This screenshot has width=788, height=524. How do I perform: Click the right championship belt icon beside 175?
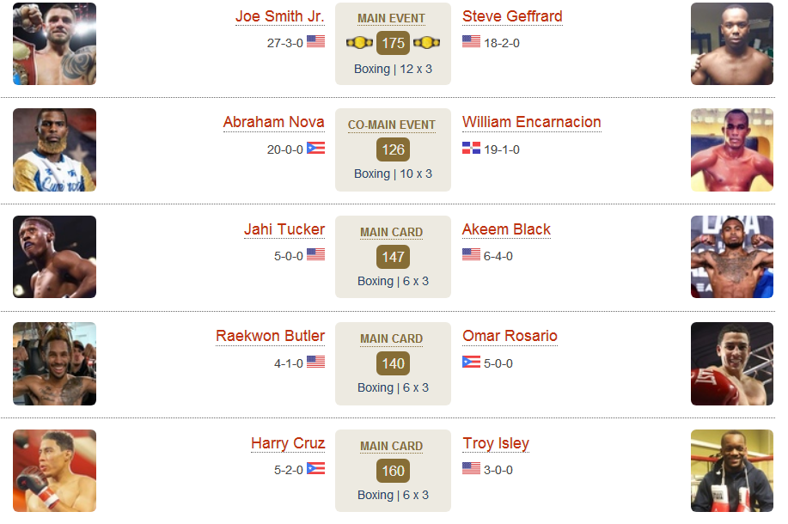click(427, 43)
